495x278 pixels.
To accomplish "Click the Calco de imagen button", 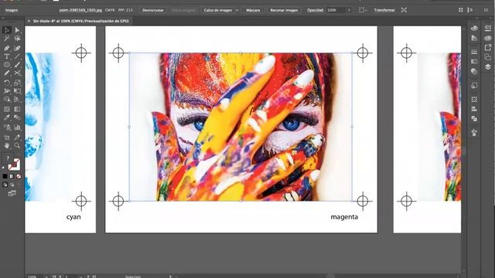I will [x=218, y=10].
